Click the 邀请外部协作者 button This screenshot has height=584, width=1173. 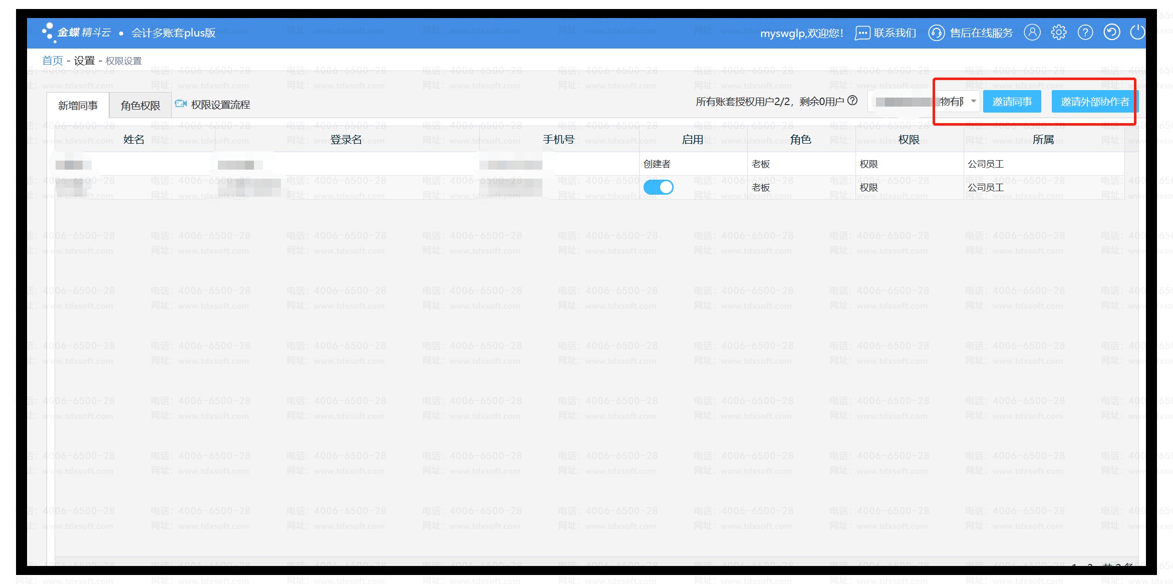1094,102
